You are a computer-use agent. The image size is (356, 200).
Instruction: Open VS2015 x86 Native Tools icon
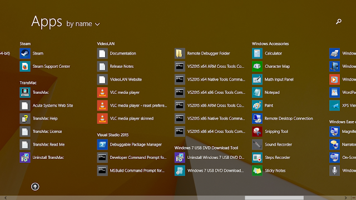pyautogui.click(x=180, y=118)
